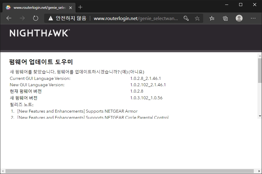Click the vertical scrollbar down arrow

click(260, 116)
